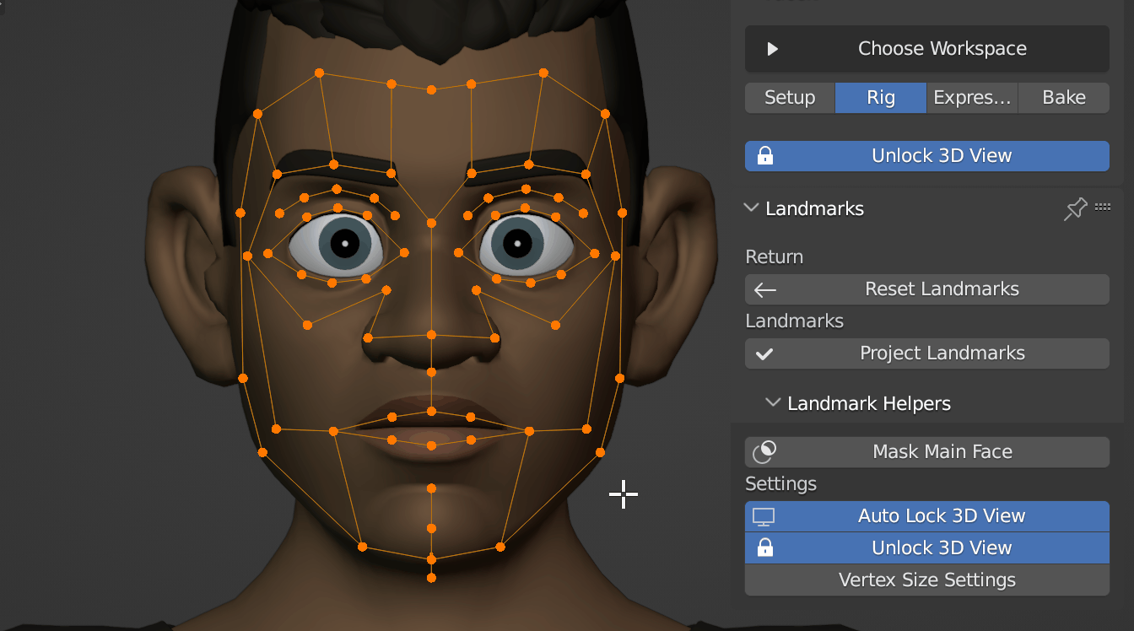Collapse the Landmark Helpers subpanel
This screenshot has height=631, width=1134.
(773, 402)
